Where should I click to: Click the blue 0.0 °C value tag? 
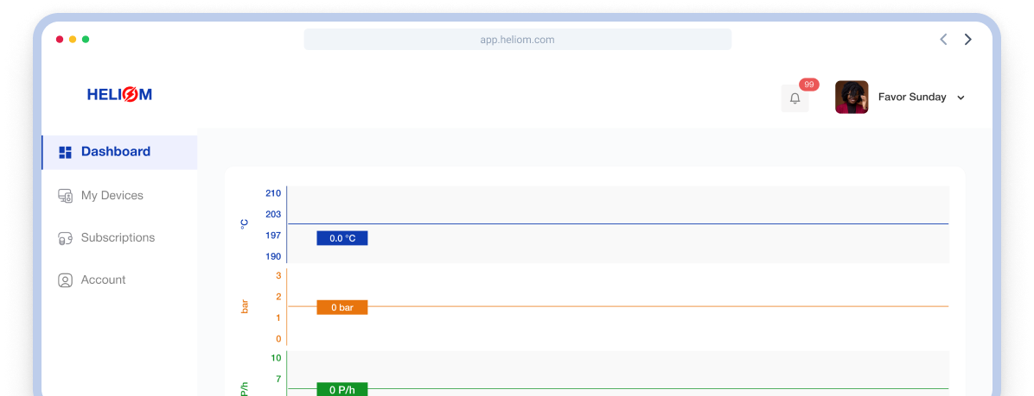[342, 238]
